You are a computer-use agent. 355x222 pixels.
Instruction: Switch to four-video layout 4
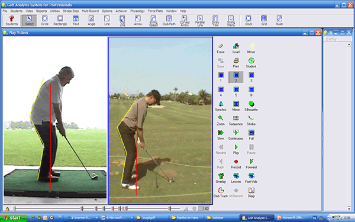coord(221,92)
